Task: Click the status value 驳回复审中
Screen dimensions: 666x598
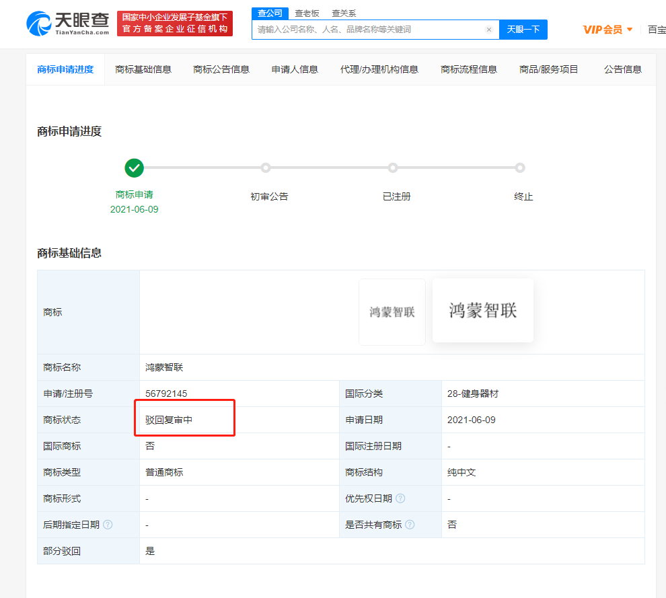Action: tap(169, 420)
